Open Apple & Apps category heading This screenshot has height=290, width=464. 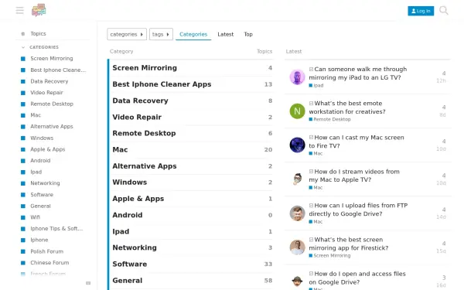(138, 199)
